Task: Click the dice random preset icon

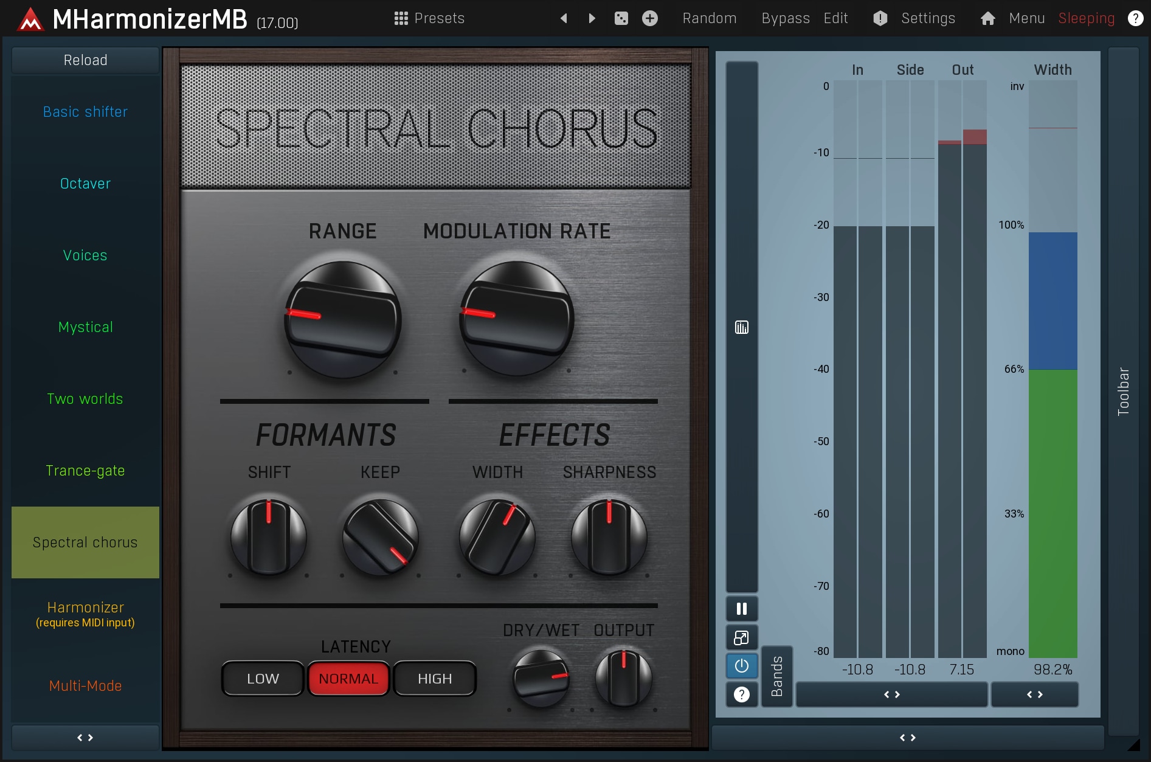Action: [x=621, y=18]
